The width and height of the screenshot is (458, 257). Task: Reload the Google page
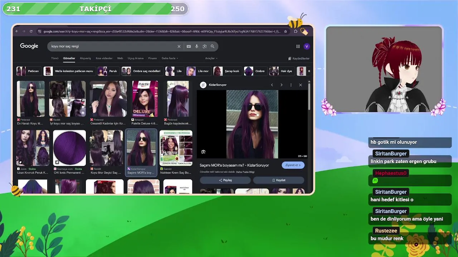tap(31, 31)
